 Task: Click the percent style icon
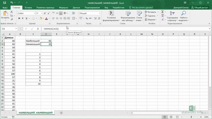point(87,19)
